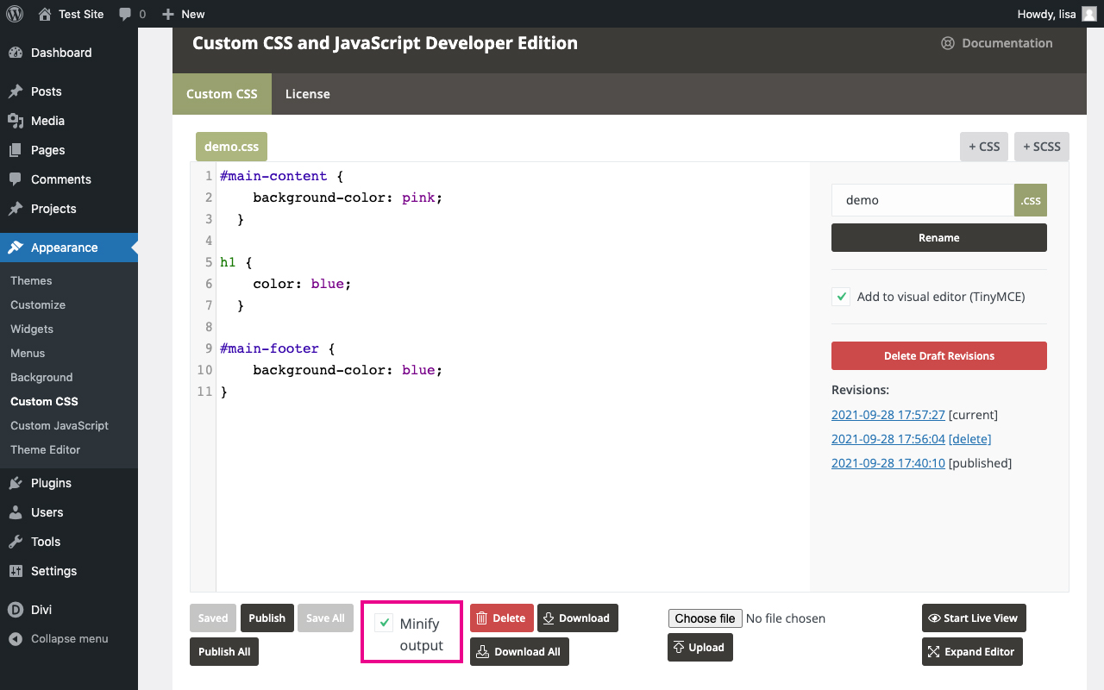The height and width of the screenshot is (690, 1104).
Task: Click the Plugins plug icon
Action: [16, 483]
